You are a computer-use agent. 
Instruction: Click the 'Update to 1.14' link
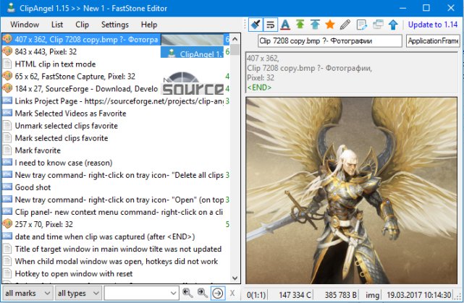click(x=433, y=25)
